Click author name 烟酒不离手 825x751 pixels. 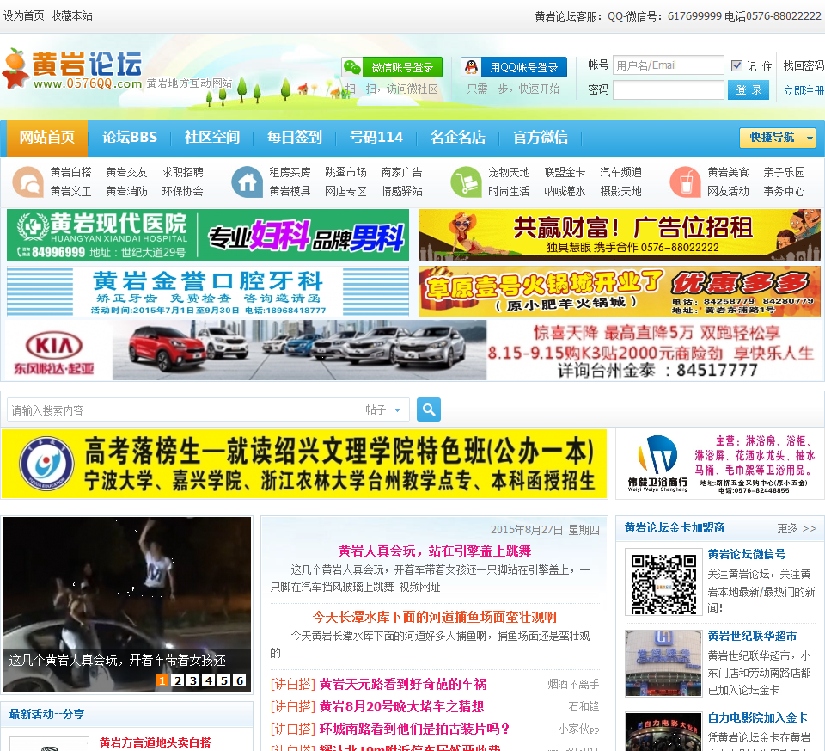click(x=573, y=684)
